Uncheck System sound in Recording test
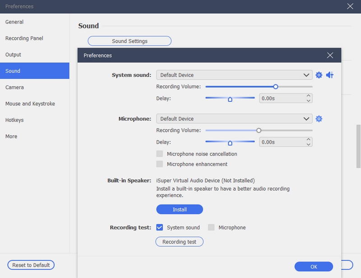This screenshot has width=361, height=278. pos(159,227)
